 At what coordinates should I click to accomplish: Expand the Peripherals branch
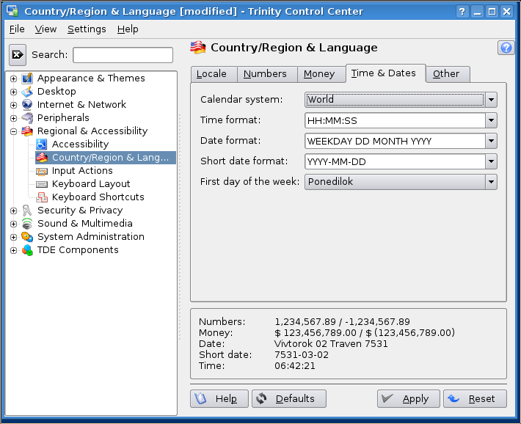point(14,118)
